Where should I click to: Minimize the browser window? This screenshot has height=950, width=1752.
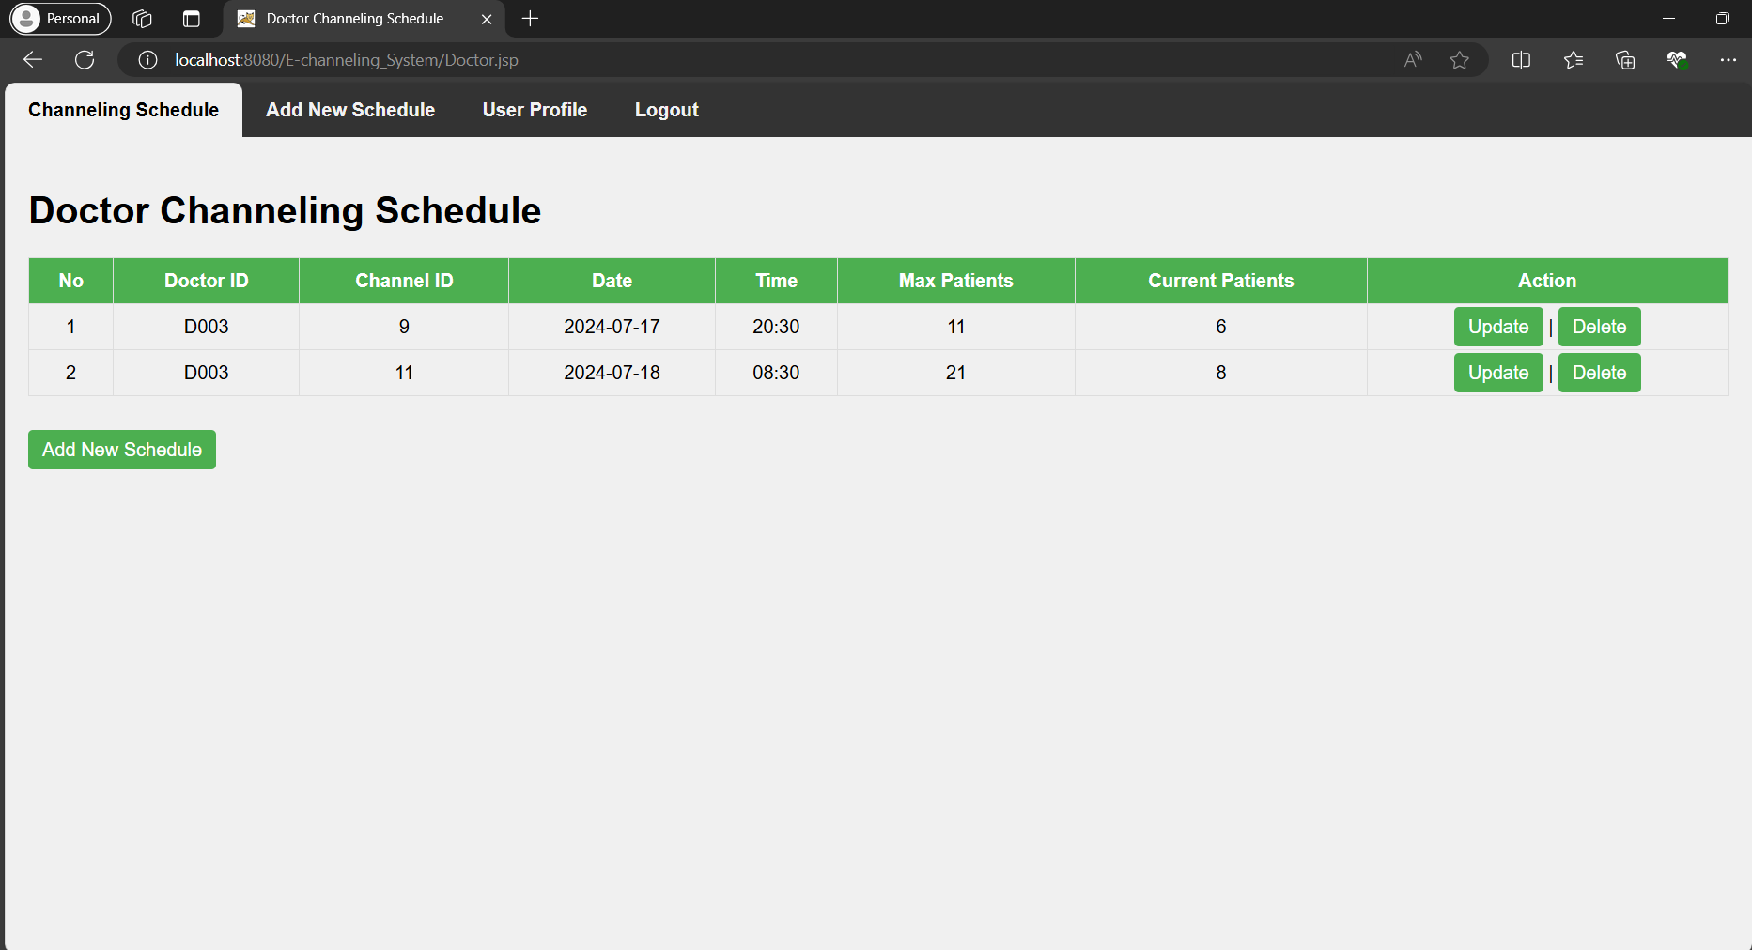pos(1669,19)
